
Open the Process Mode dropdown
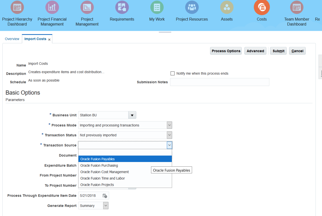(169, 125)
